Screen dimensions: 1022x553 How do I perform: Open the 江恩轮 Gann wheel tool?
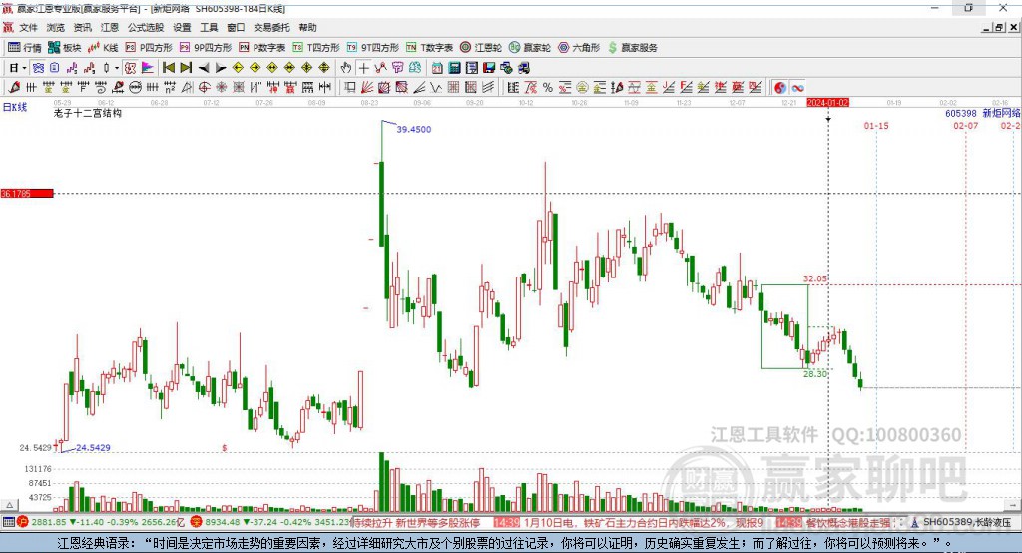click(x=481, y=48)
